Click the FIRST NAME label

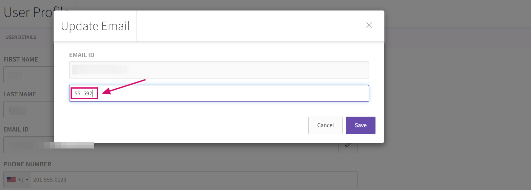tap(21, 60)
